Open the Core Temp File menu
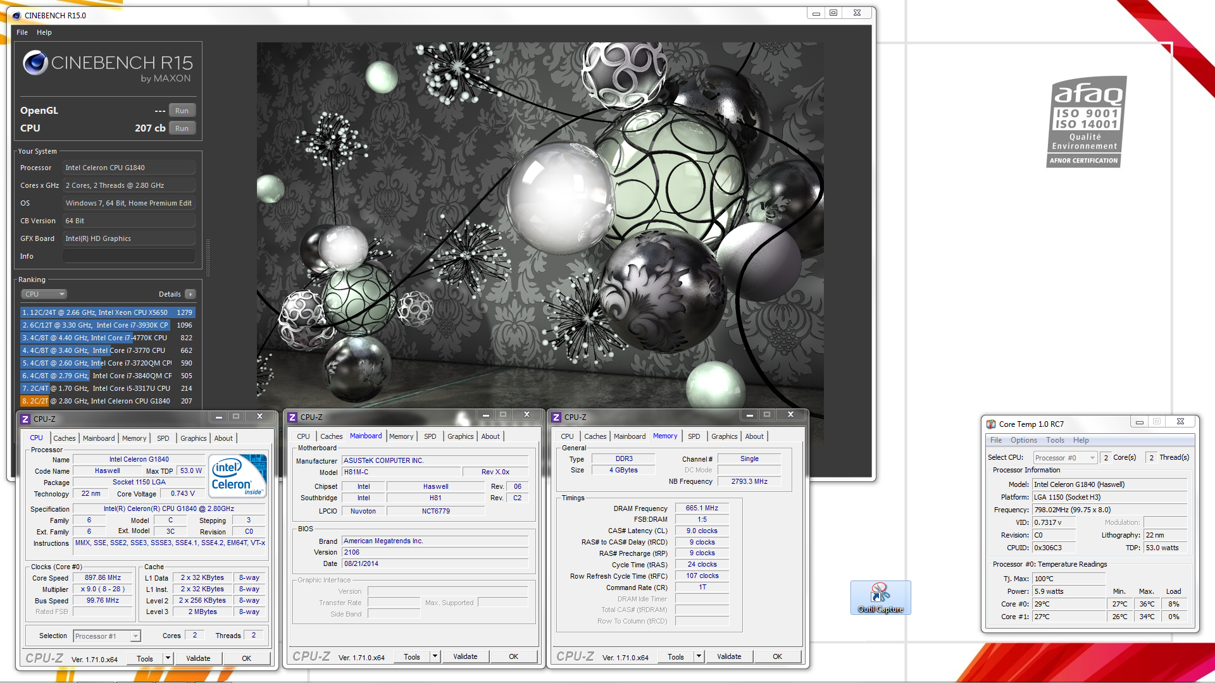Screen dimensions: 1215x683 [995, 440]
